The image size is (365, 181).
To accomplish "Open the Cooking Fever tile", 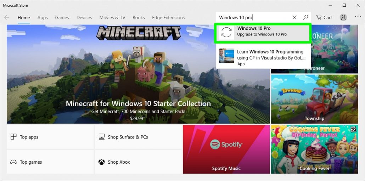I will point(314,149).
